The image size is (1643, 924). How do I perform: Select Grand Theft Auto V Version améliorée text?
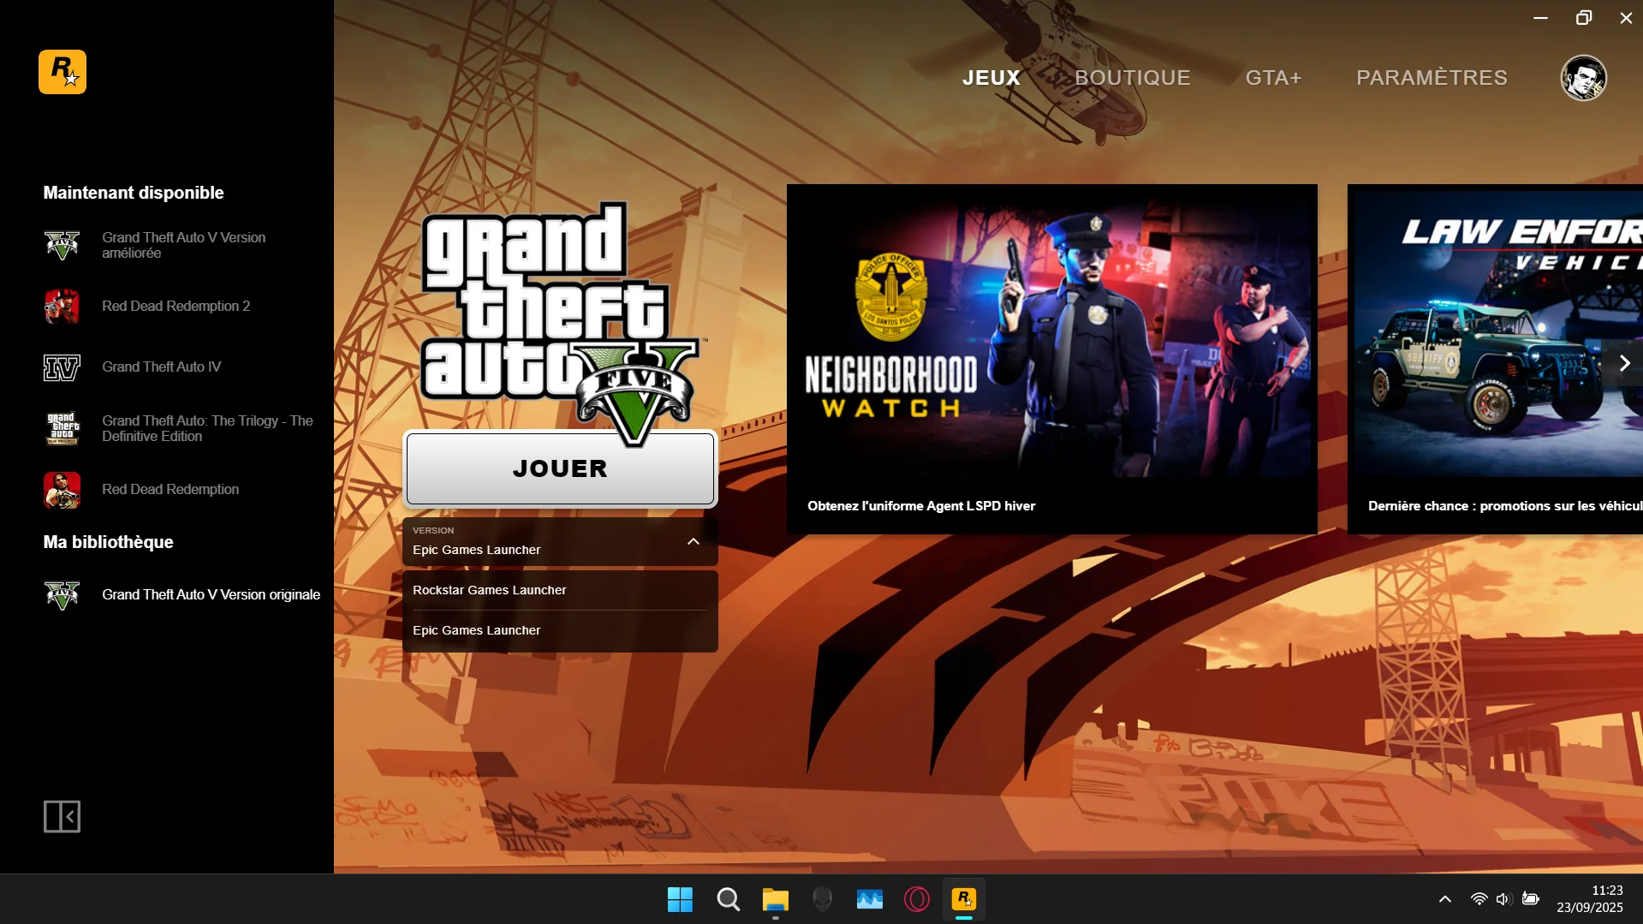click(x=184, y=246)
